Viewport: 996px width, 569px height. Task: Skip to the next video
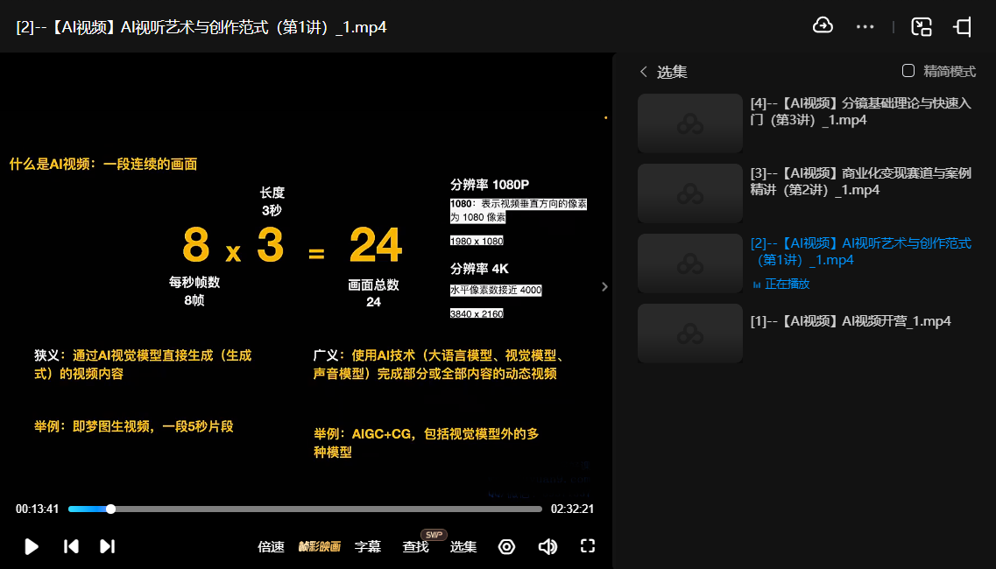tap(107, 546)
